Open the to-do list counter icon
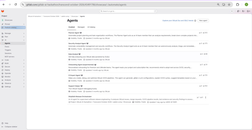 (x=249, y=11)
